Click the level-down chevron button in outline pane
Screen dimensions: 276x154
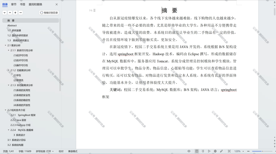point(5,13)
